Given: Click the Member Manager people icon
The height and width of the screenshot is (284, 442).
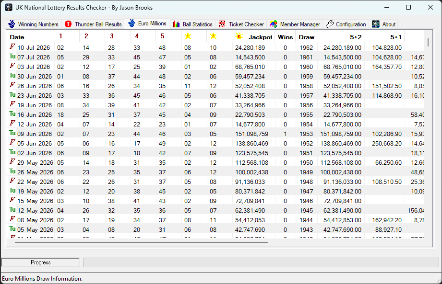Looking at the screenshot, I should click(274, 24).
